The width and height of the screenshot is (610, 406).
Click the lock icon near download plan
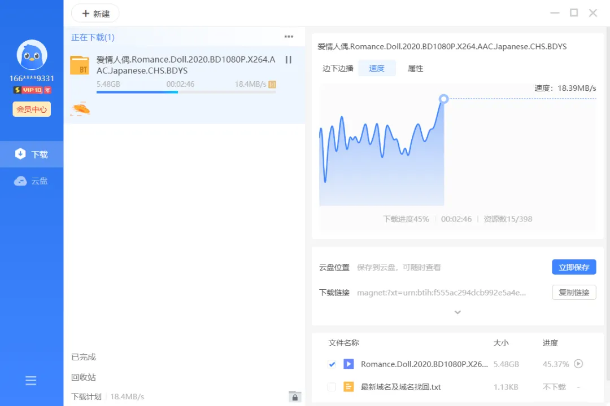pyautogui.click(x=295, y=396)
